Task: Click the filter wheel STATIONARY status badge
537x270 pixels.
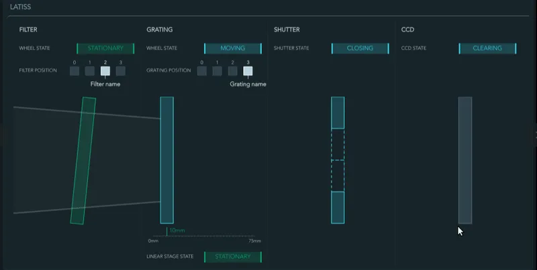Action: click(x=105, y=48)
